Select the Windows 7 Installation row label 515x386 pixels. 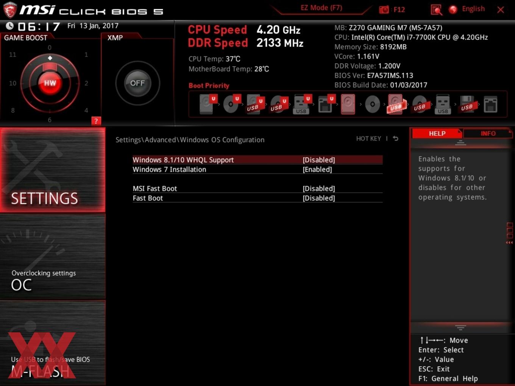coord(169,170)
